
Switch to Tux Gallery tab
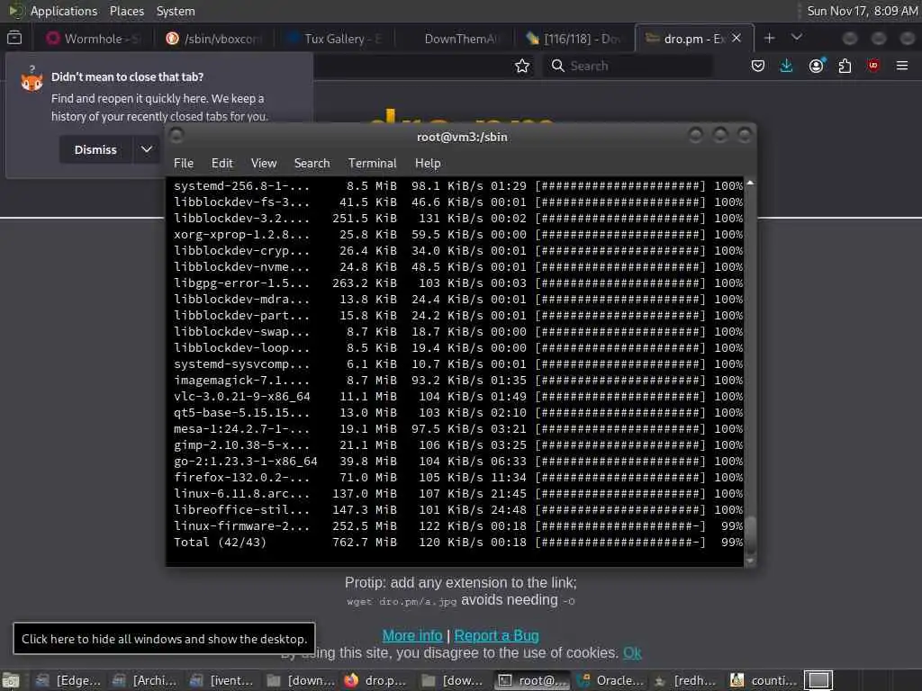pyautogui.click(x=335, y=39)
